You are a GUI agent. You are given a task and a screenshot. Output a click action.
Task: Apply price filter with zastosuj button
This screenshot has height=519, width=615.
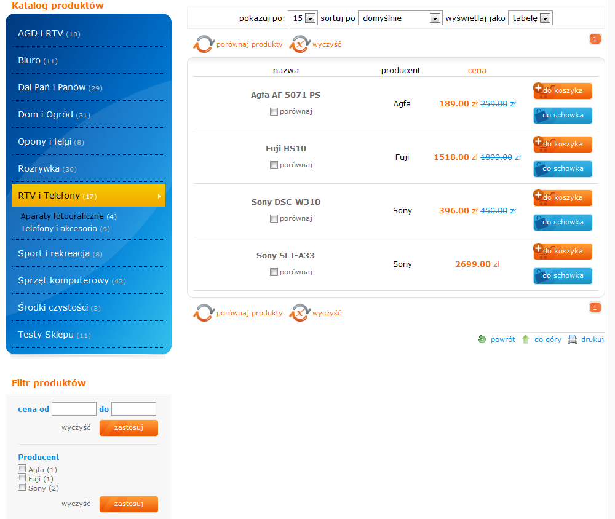(x=129, y=427)
